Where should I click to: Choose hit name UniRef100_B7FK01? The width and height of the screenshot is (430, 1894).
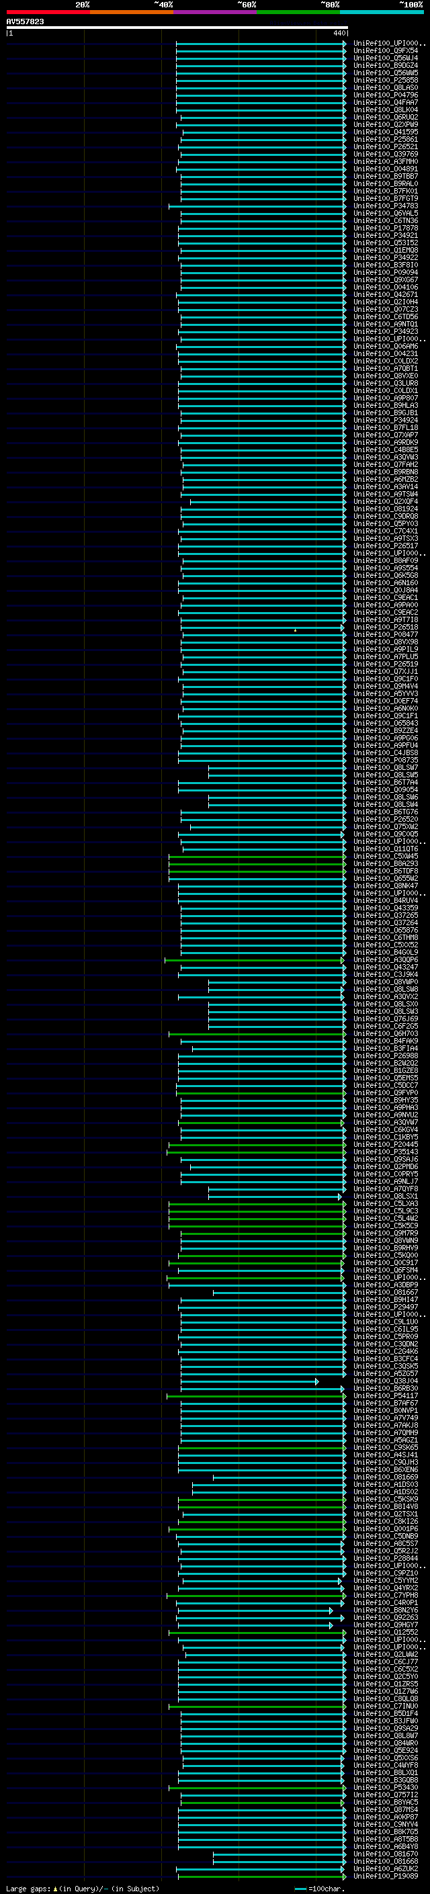[386, 191]
